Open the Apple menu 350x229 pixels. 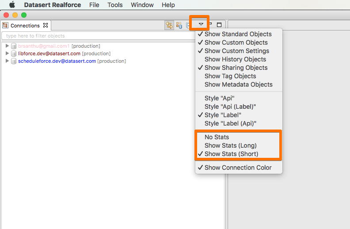click(x=12, y=5)
